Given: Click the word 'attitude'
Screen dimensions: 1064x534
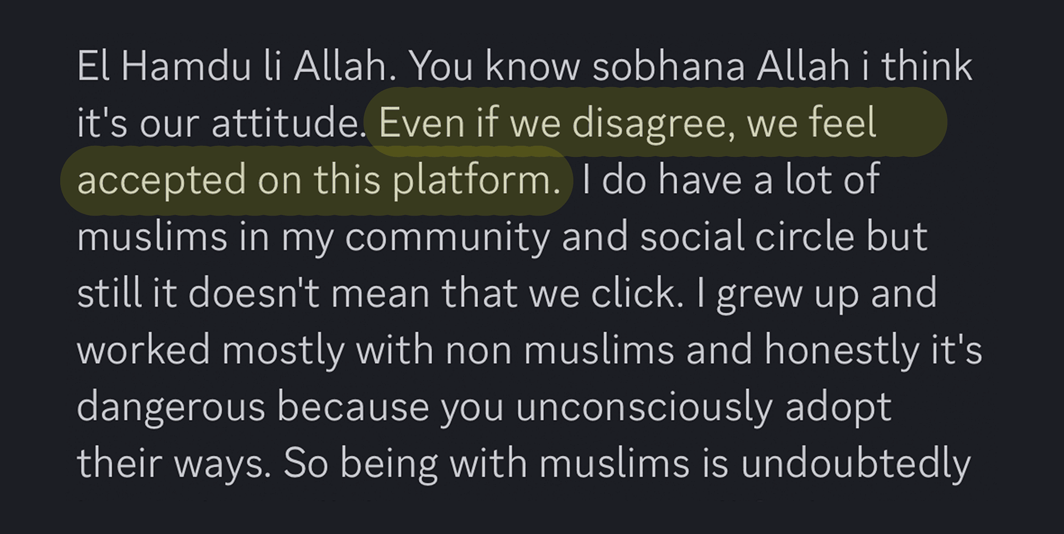Looking at the screenshot, I should point(285,123).
